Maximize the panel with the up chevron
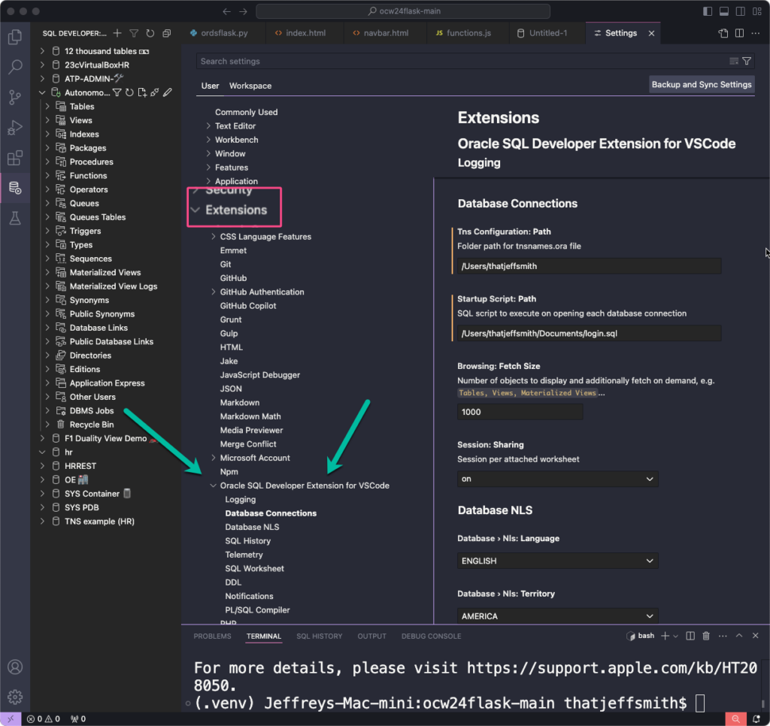Viewport: 770px width, 726px height. (739, 636)
